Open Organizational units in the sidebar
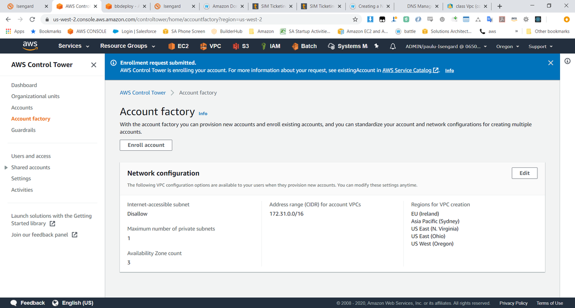This screenshot has height=308, width=575. click(x=35, y=97)
